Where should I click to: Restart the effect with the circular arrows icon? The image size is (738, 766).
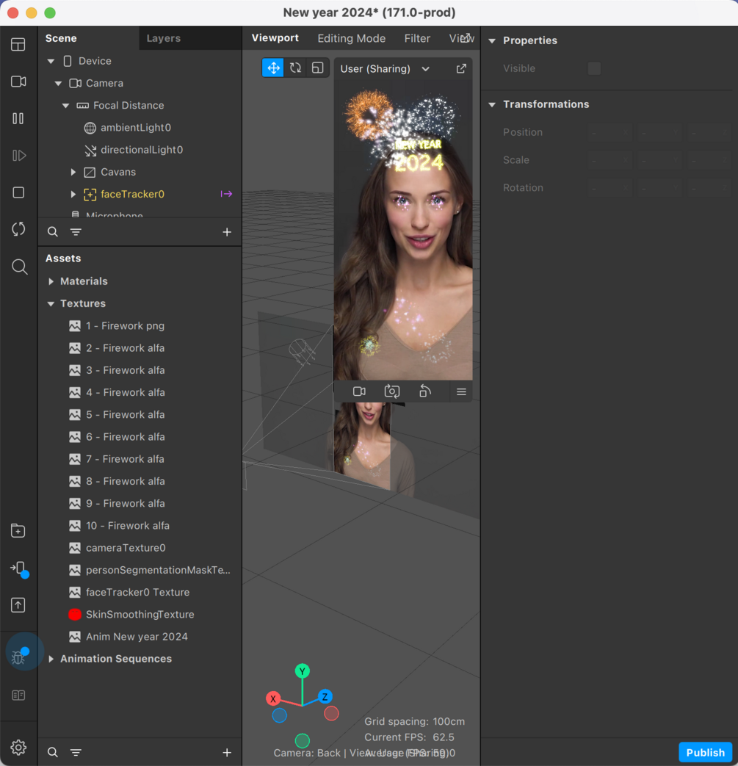(x=18, y=229)
